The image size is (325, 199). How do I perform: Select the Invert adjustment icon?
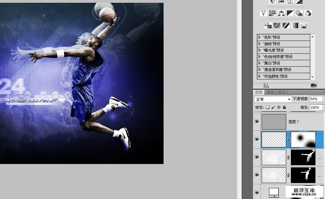[268, 25]
